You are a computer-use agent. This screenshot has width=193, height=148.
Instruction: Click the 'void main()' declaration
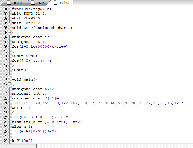click(24, 79)
